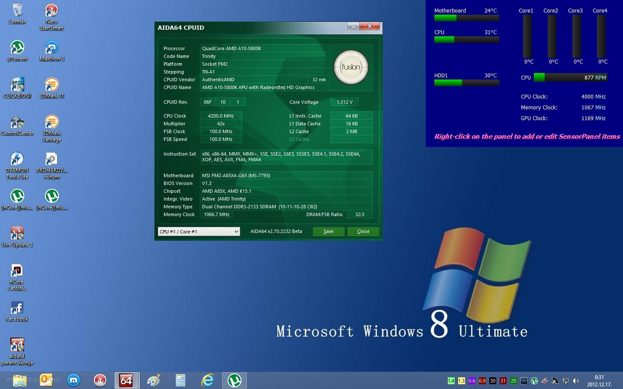Click the dark red 0.9 tray sensor icon
Viewport: 623px width, 389px height.
482,381
